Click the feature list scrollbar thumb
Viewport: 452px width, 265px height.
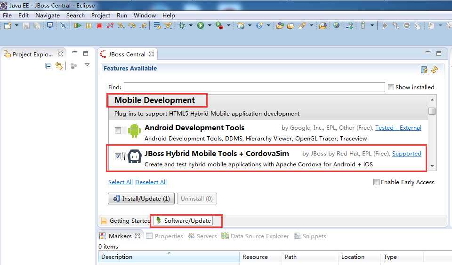(432, 111)
